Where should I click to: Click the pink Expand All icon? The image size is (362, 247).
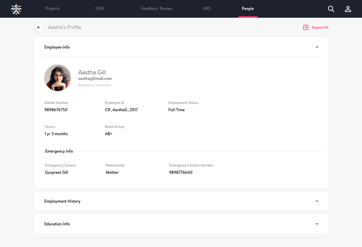[x=306, y=27]
